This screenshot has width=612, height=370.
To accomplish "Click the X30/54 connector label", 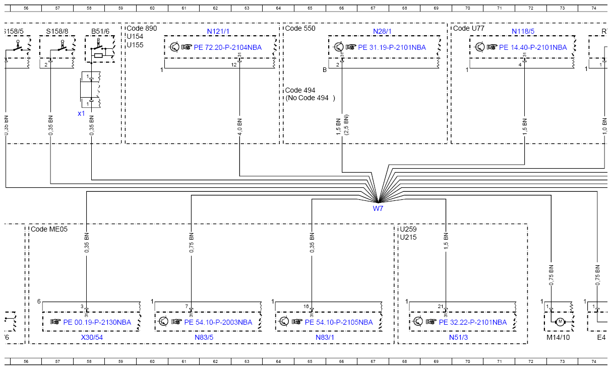I will 92,337.
